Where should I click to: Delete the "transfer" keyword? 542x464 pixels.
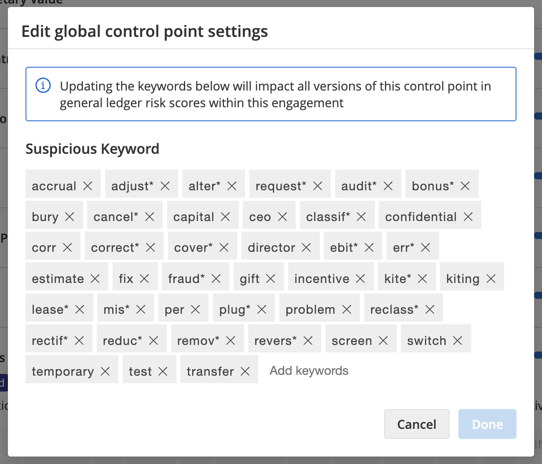[x=245, y=371]
